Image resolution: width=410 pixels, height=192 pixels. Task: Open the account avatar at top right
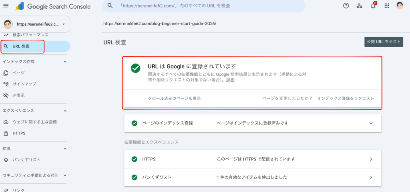coord(400,6)
